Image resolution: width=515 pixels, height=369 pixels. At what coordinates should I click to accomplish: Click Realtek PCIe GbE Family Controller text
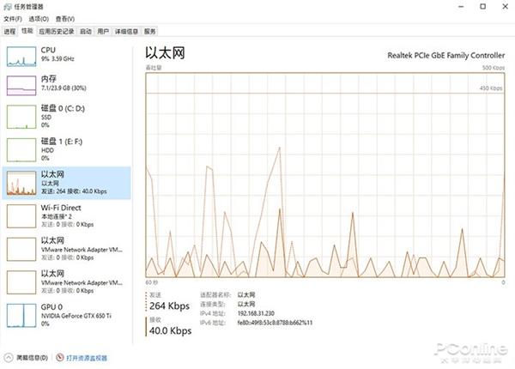(x=445, y=56)
